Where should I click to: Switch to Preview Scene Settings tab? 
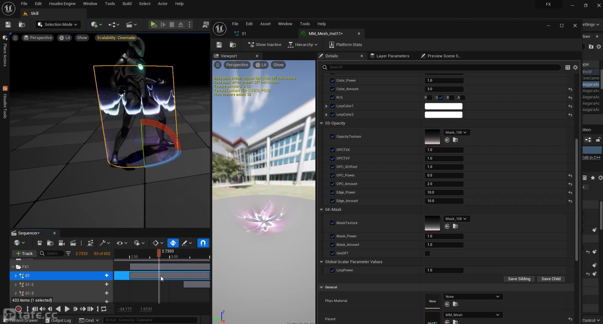441,56
